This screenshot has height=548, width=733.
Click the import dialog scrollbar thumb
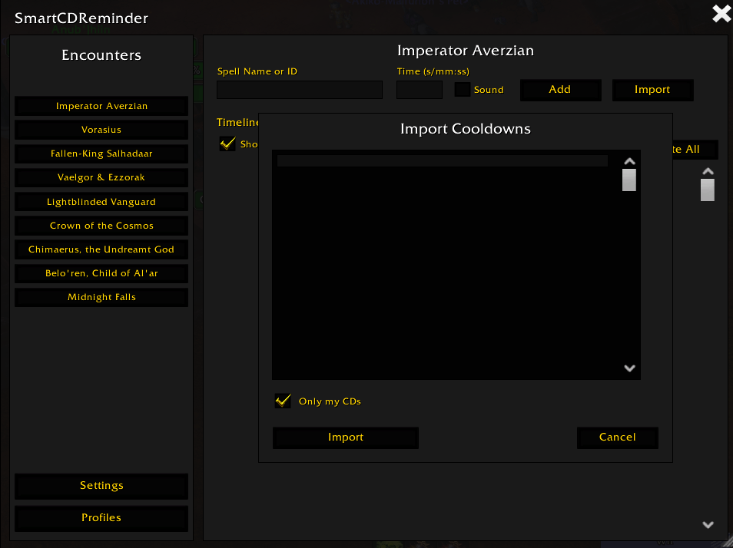[x=629, y=180]
